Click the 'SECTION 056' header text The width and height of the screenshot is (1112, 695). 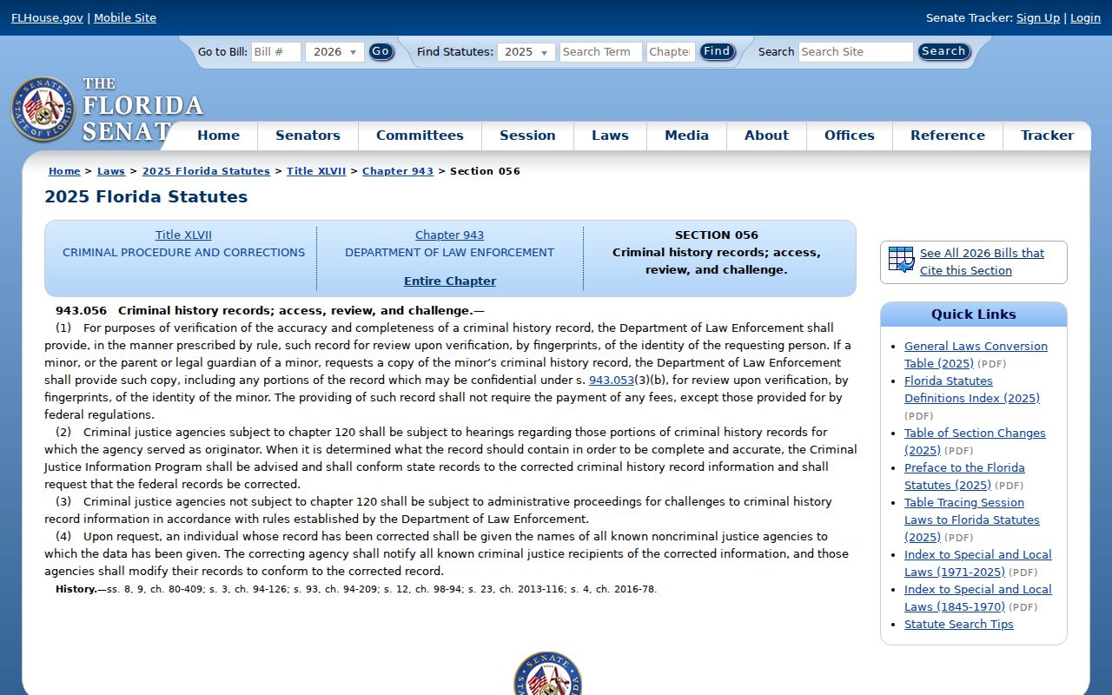pos(717,235)
